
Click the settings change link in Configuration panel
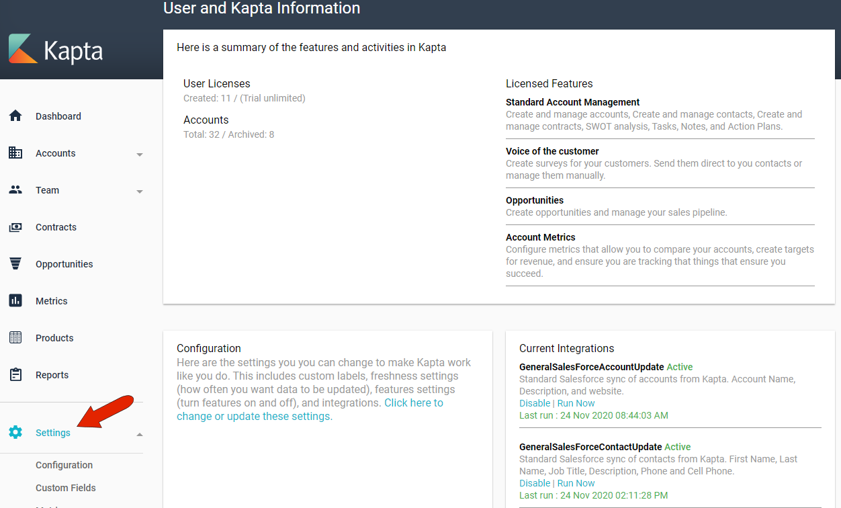(414, 403)
